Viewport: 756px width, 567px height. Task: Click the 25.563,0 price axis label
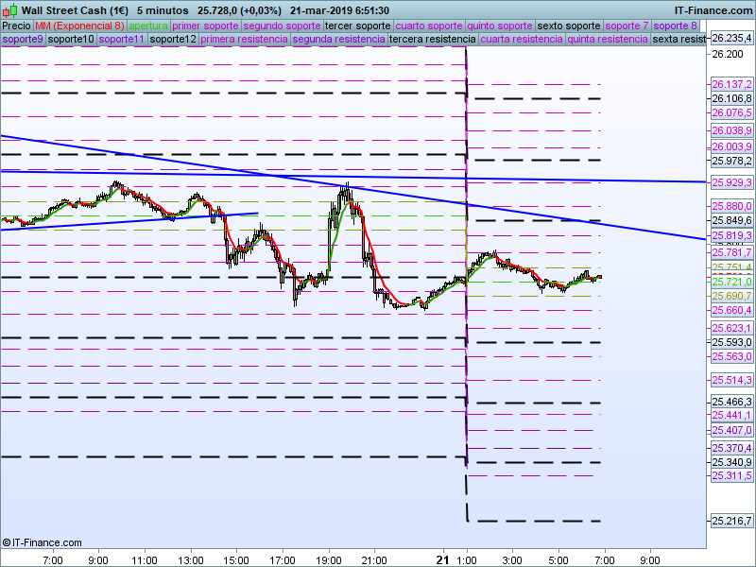point(731,356)
